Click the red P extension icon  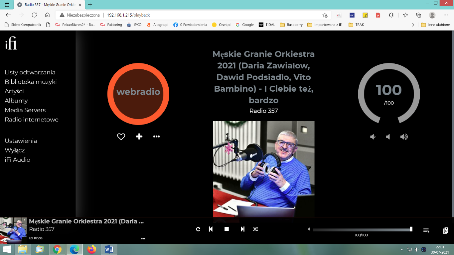tap(378, 15)
